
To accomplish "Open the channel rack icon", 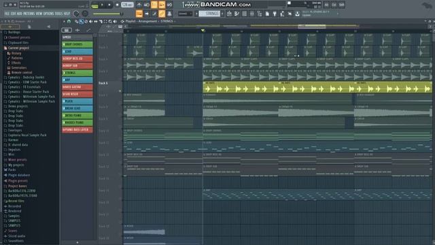I will pos(245,14).
